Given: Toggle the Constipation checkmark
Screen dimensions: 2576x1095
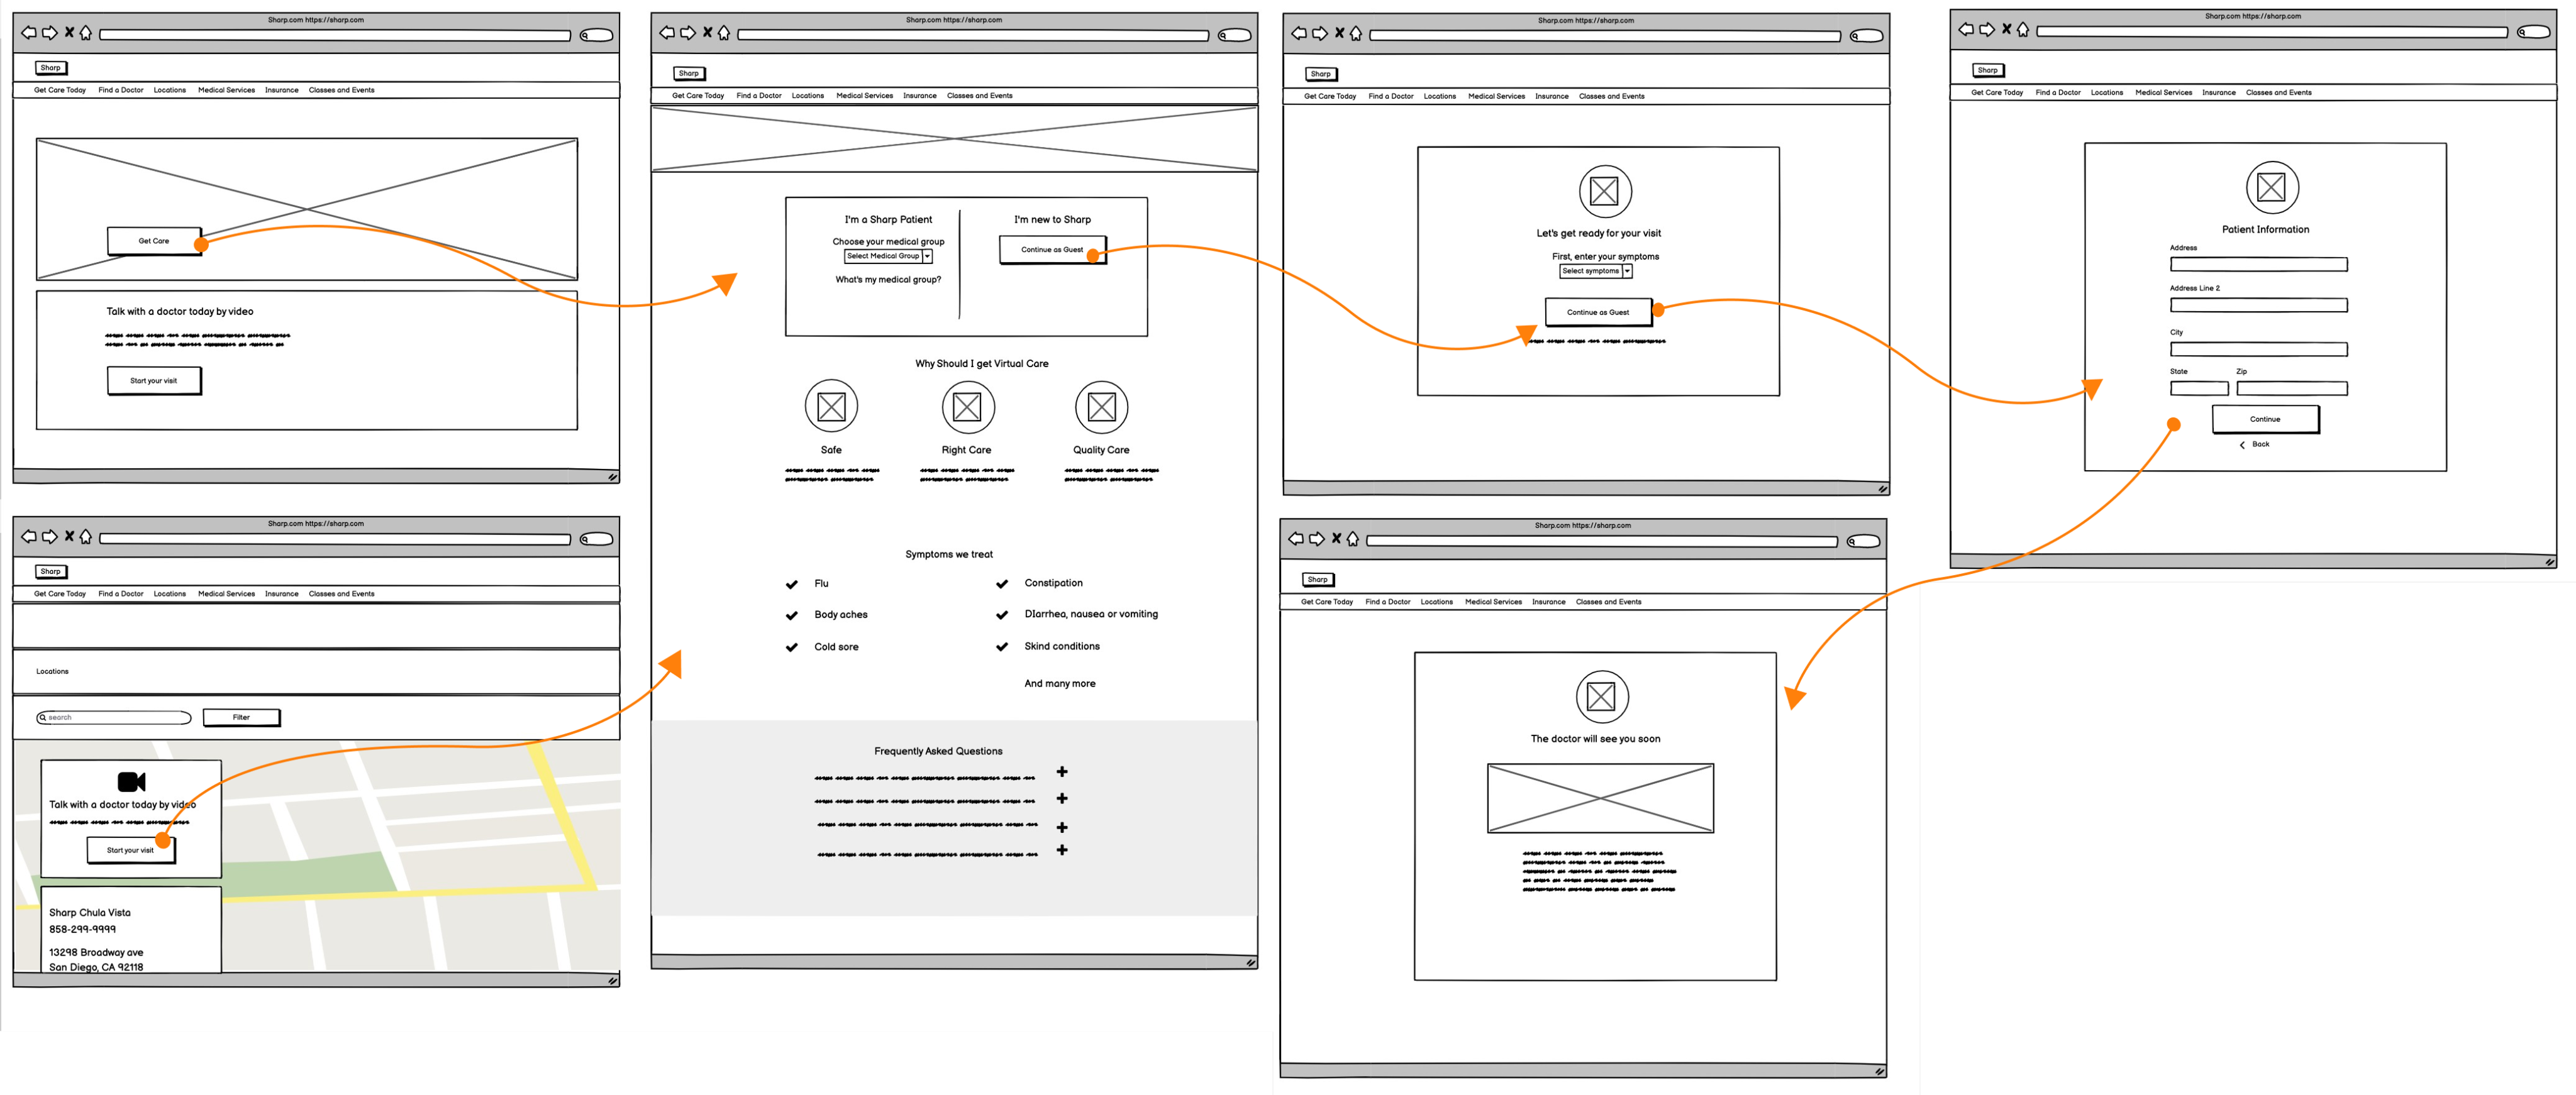Looking at the screenshot, I should coord(1002,583).
